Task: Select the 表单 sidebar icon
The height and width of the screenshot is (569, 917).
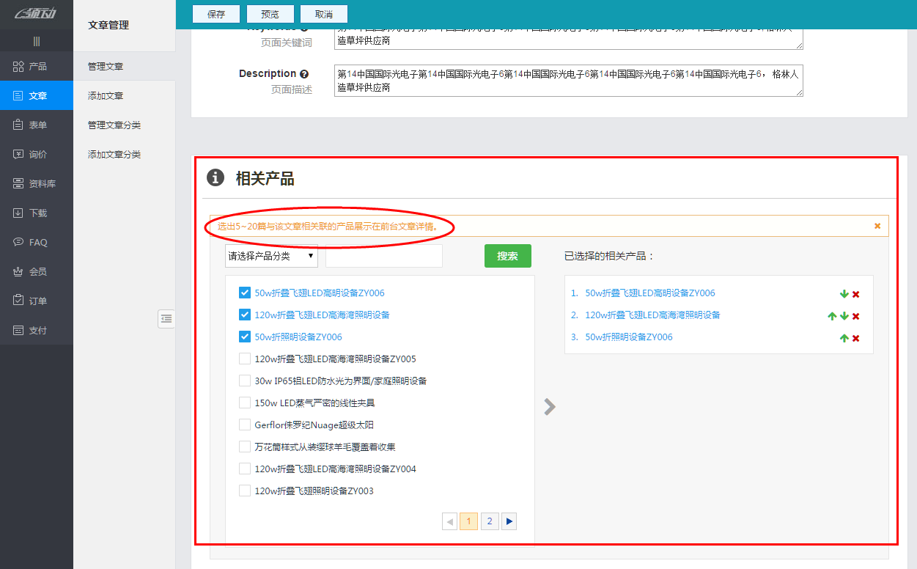Action: tap(37, 125)
